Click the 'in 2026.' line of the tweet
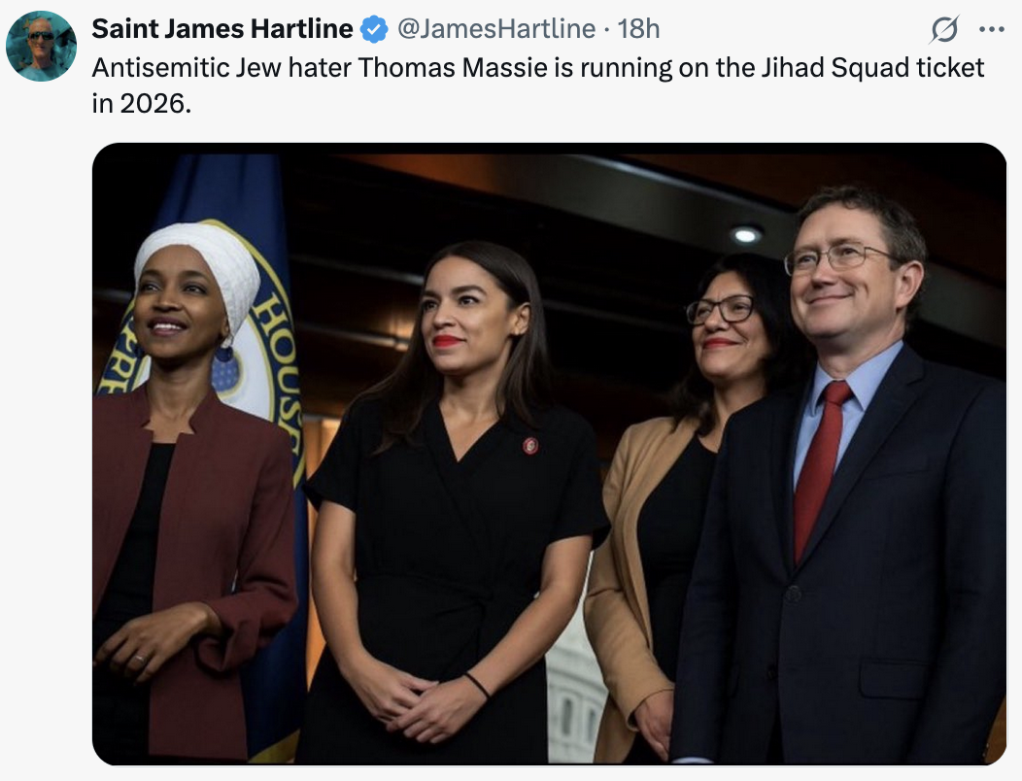1022x781 pixels. (142, 103)
